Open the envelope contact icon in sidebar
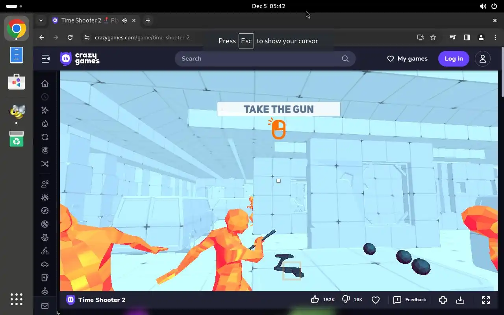The width and height of the screenshot is (504, 315). 45,306
